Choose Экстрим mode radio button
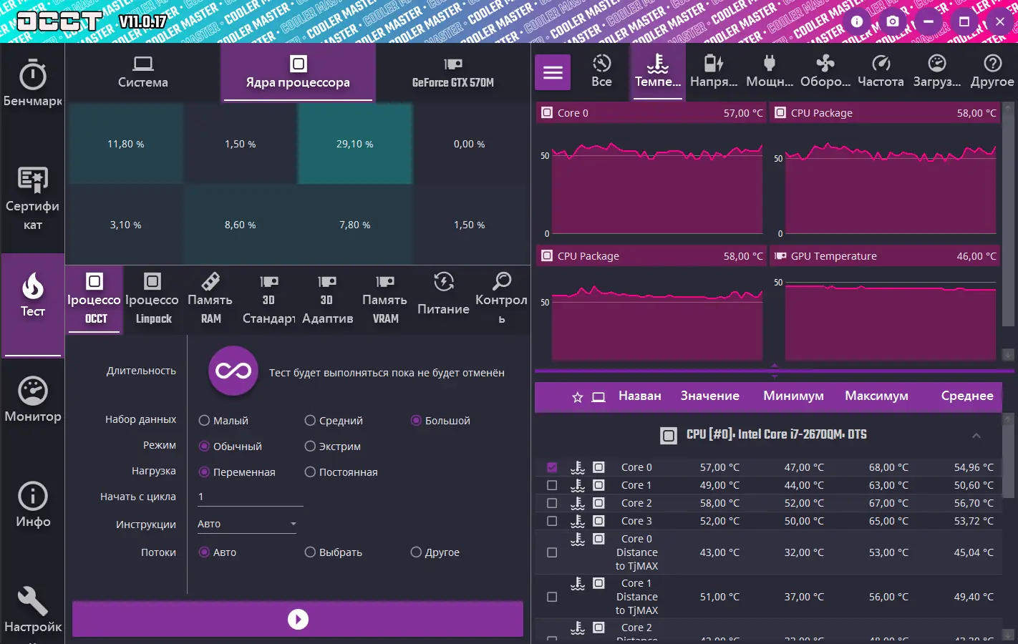1018x644 pixels. pos(310,447)
